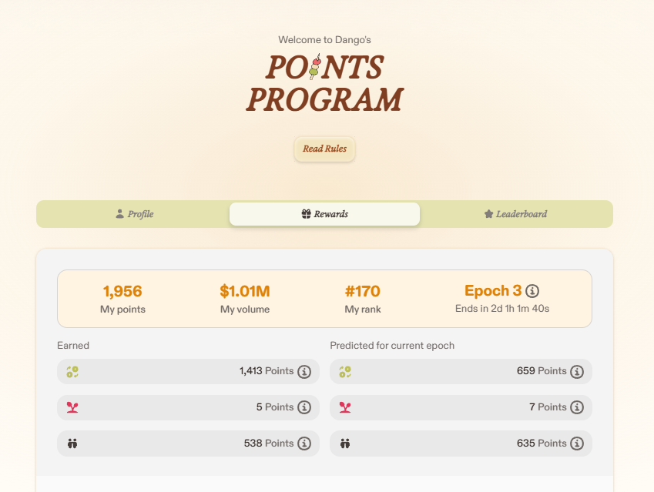Click the 'Ends in 2d 1h 1m 40s' countdown
654x492 pixels.
(502, 309)
